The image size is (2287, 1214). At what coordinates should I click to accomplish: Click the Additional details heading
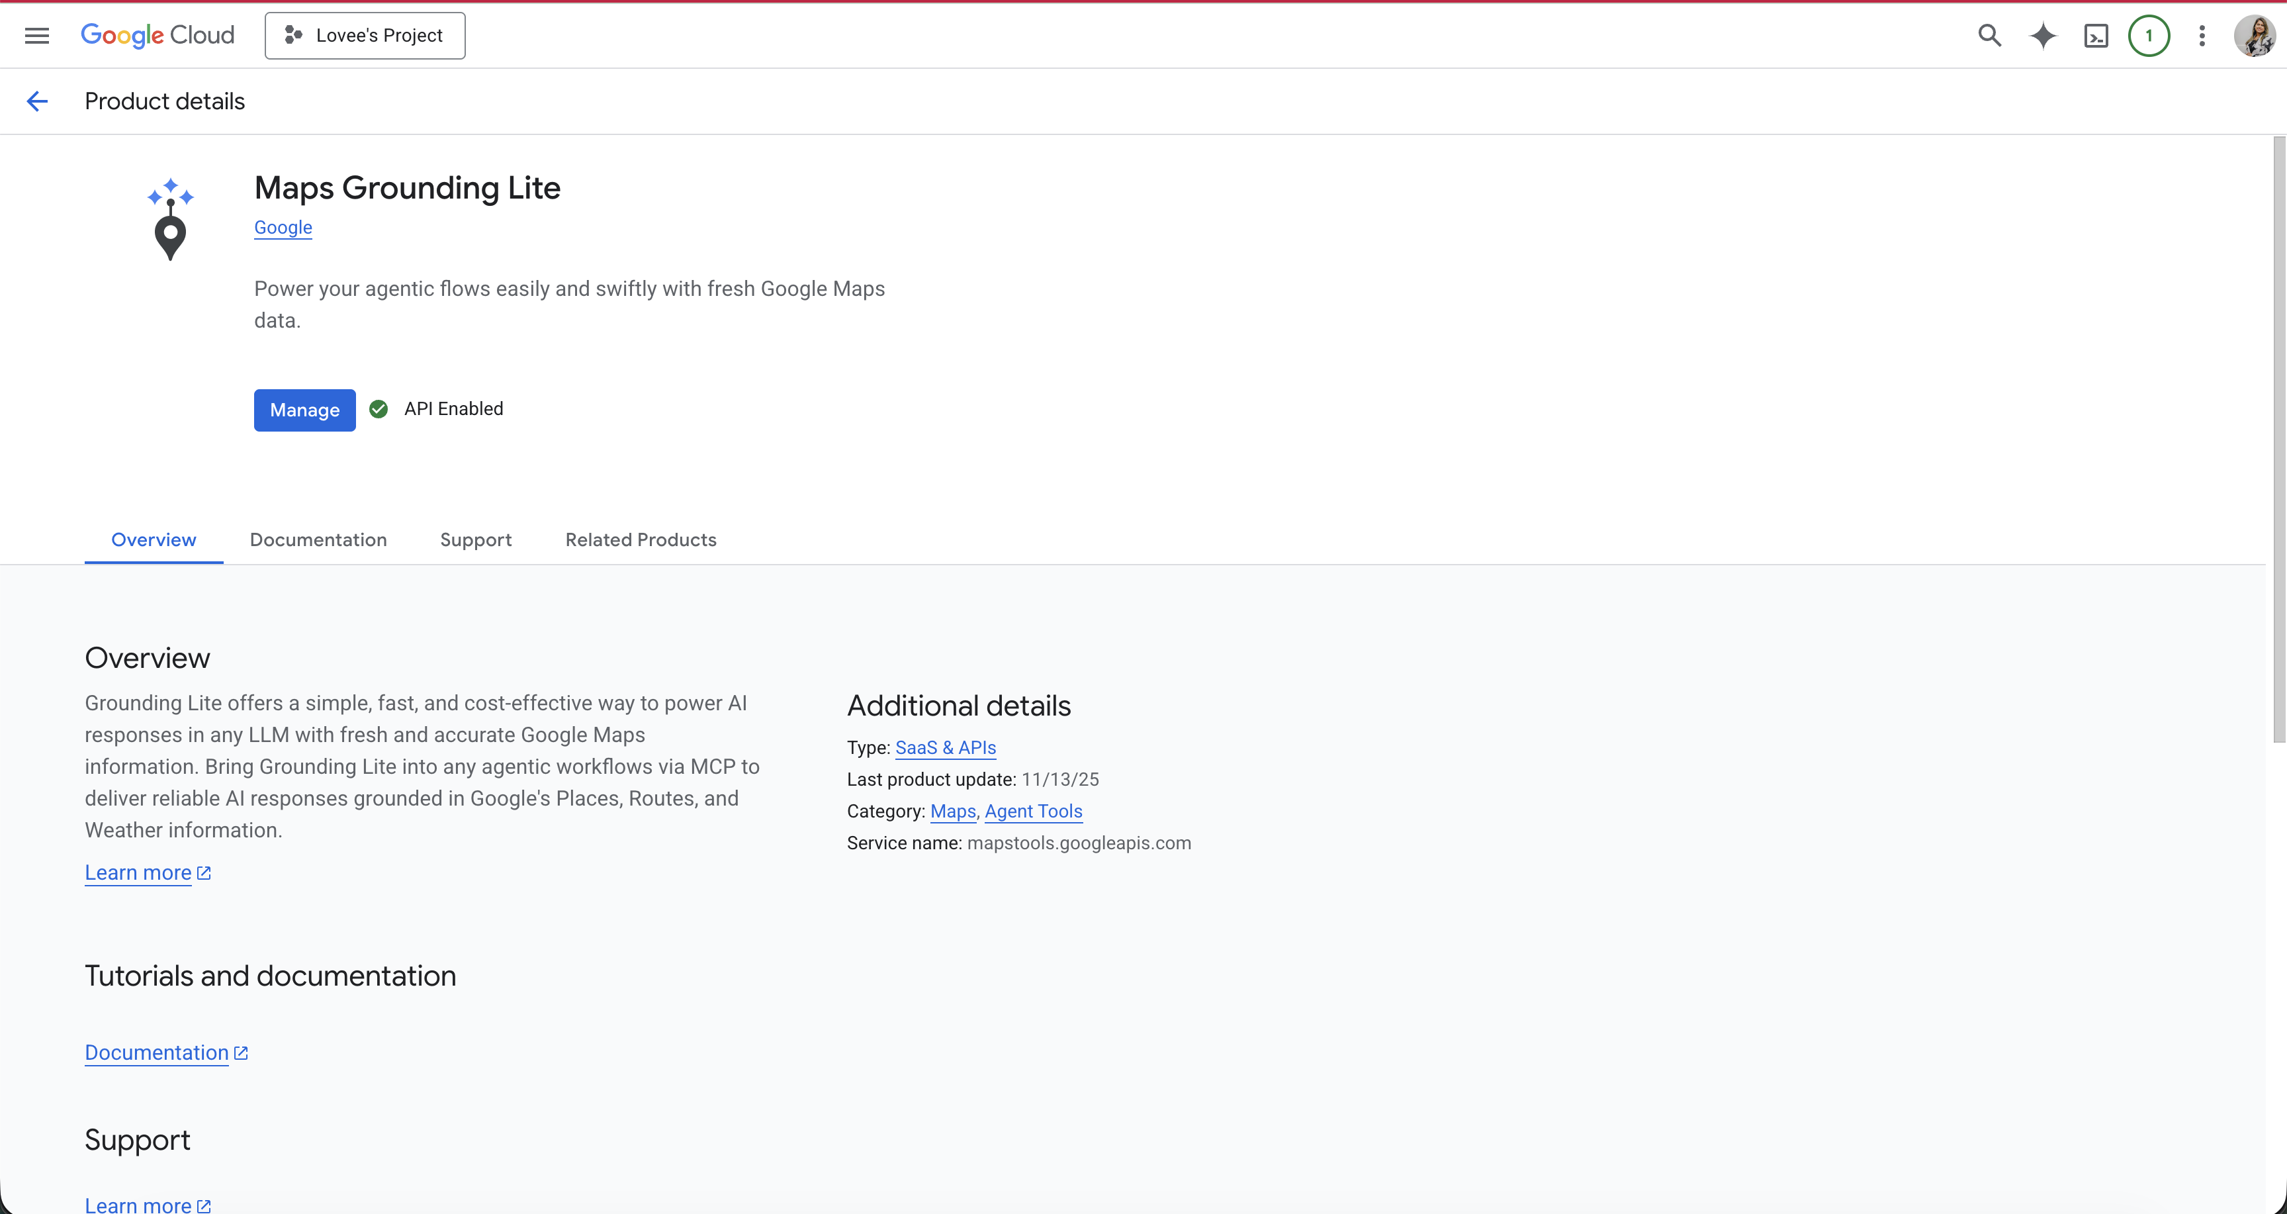pyautogui.click(x=959, y=705)
